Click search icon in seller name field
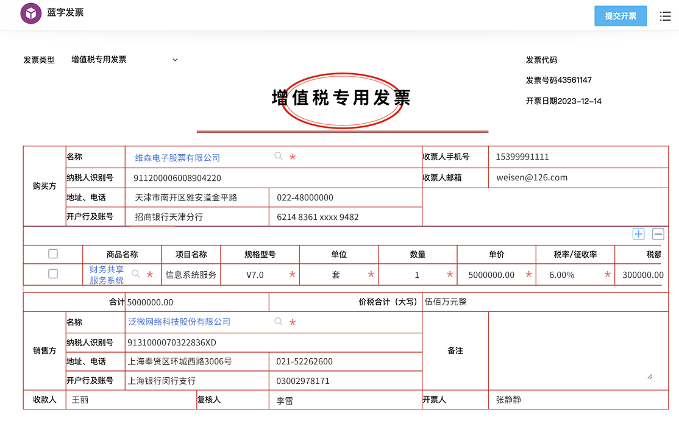This screenshot has height=421, width=679. coord(279,322)
